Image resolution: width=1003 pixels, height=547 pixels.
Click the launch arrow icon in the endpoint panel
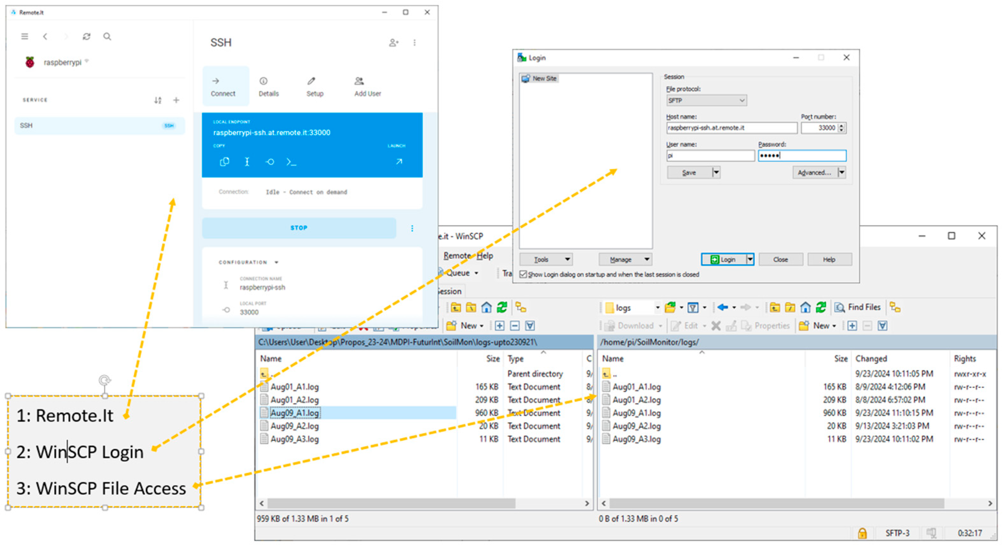[x=399, y=162]
